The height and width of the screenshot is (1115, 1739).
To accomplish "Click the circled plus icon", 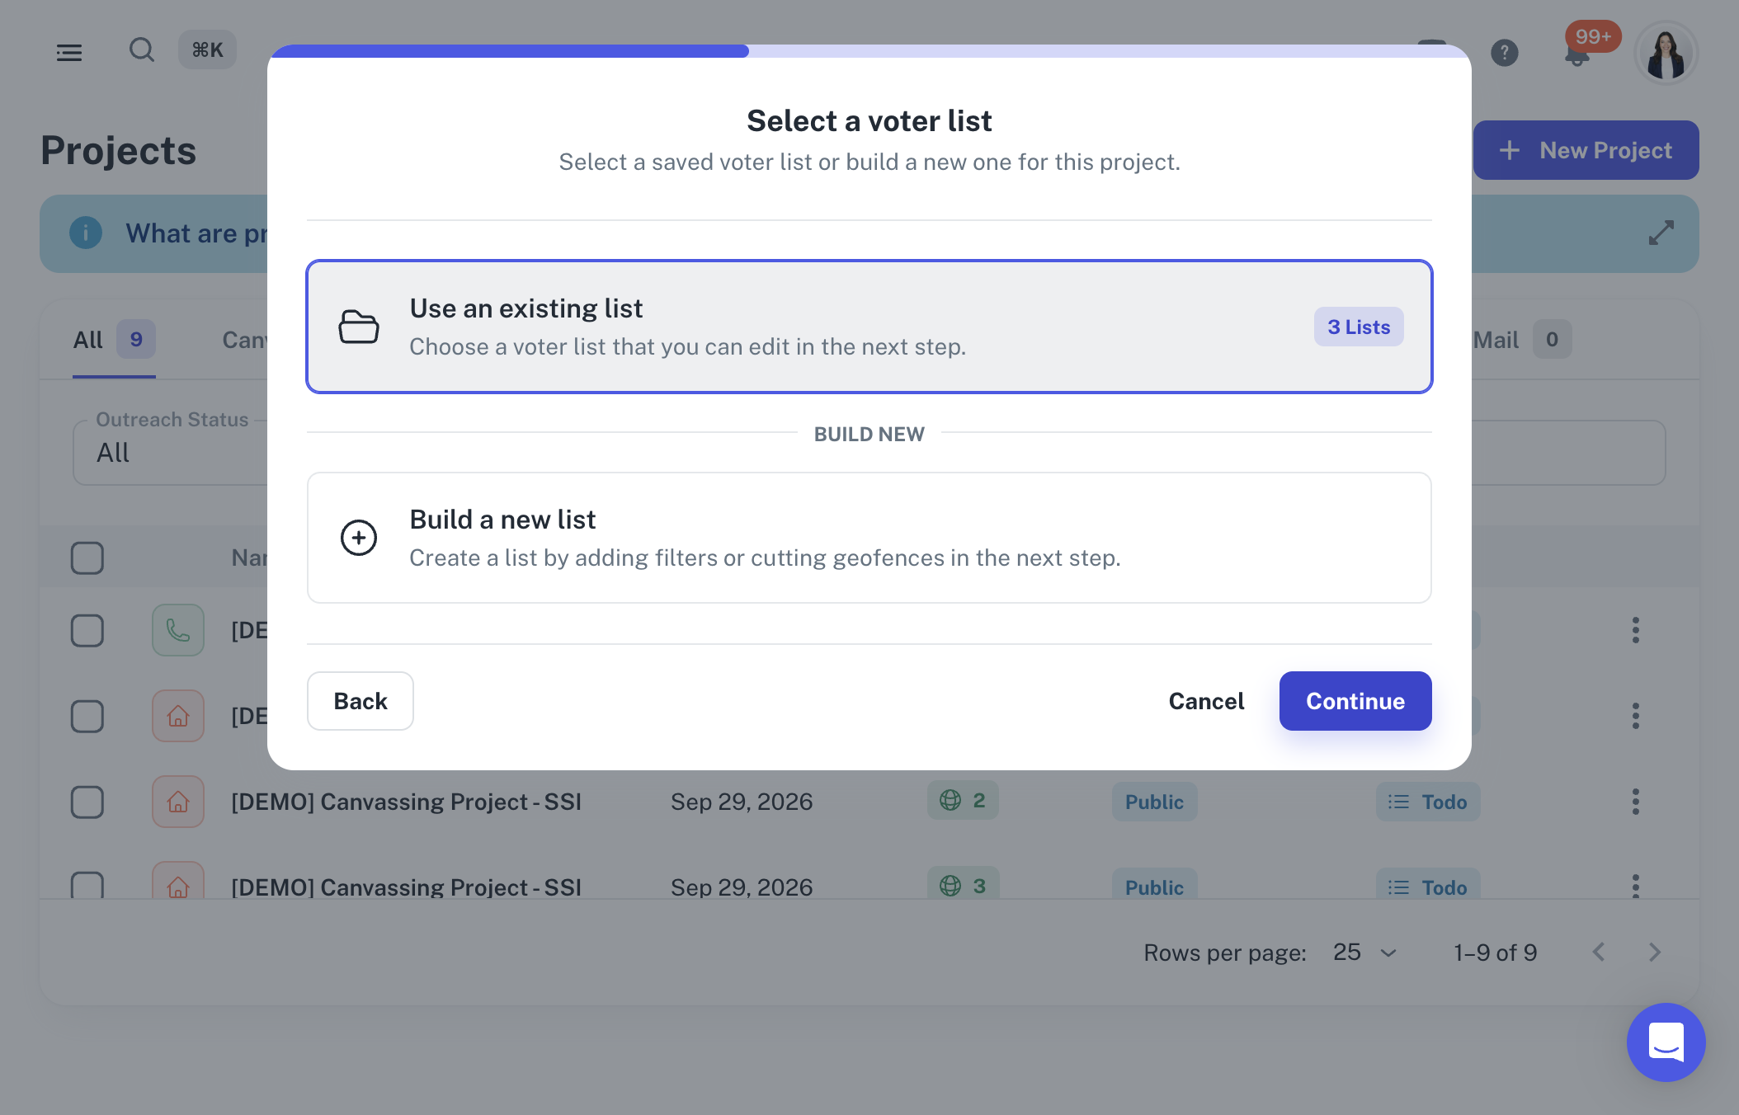I will [359, 538].
